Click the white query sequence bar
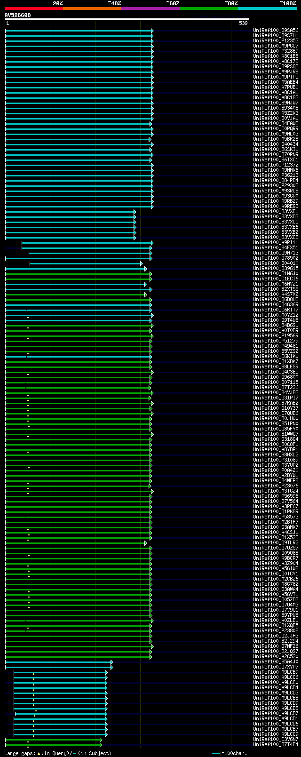Viewport: 301px width, 757px height. tap(127, 19)
